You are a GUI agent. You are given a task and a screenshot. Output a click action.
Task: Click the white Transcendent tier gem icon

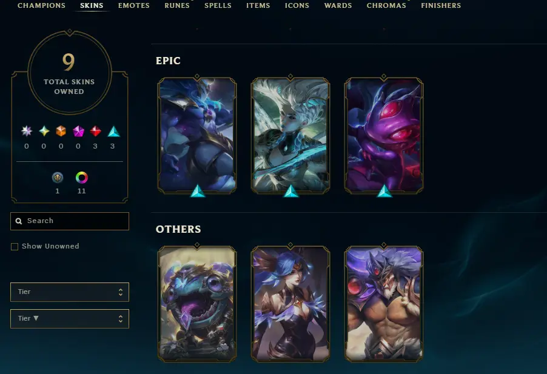(x=27, y=131)
